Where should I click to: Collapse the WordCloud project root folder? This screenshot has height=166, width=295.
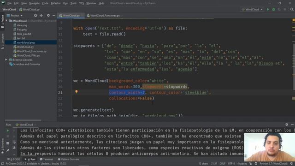7,21
